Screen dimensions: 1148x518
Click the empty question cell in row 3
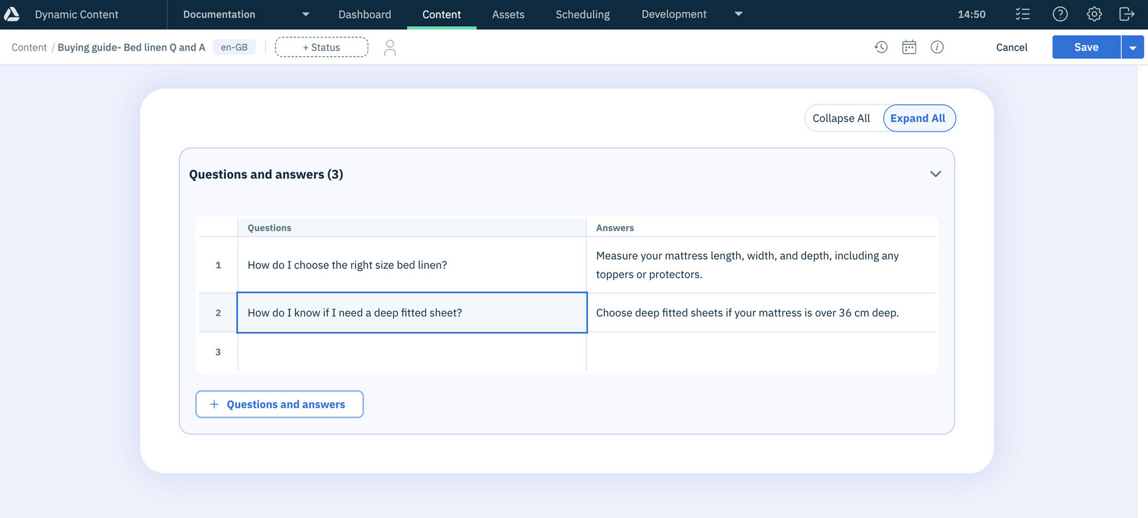pyautogui.click(x=412, y=352)
